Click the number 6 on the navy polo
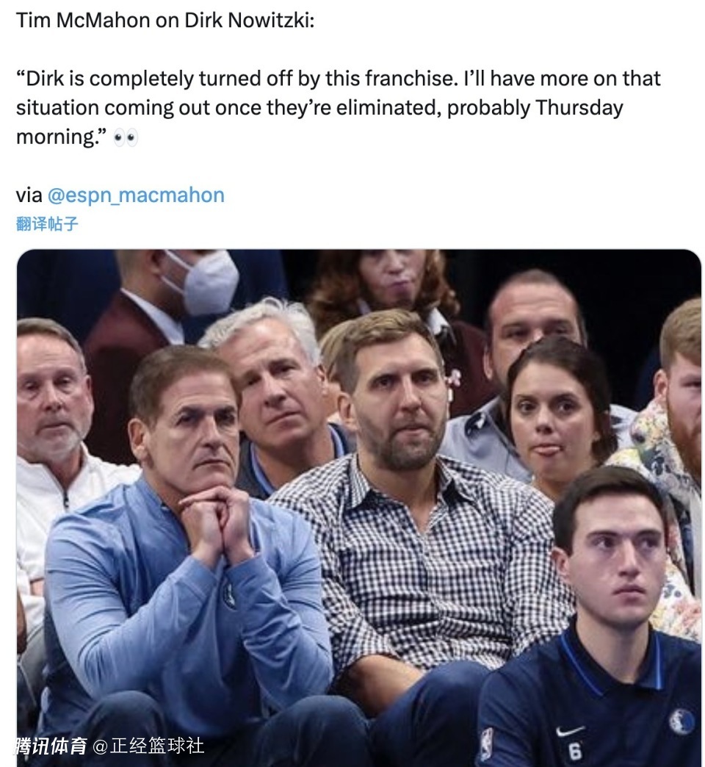The image size is (705, 767). pos(574,751)
